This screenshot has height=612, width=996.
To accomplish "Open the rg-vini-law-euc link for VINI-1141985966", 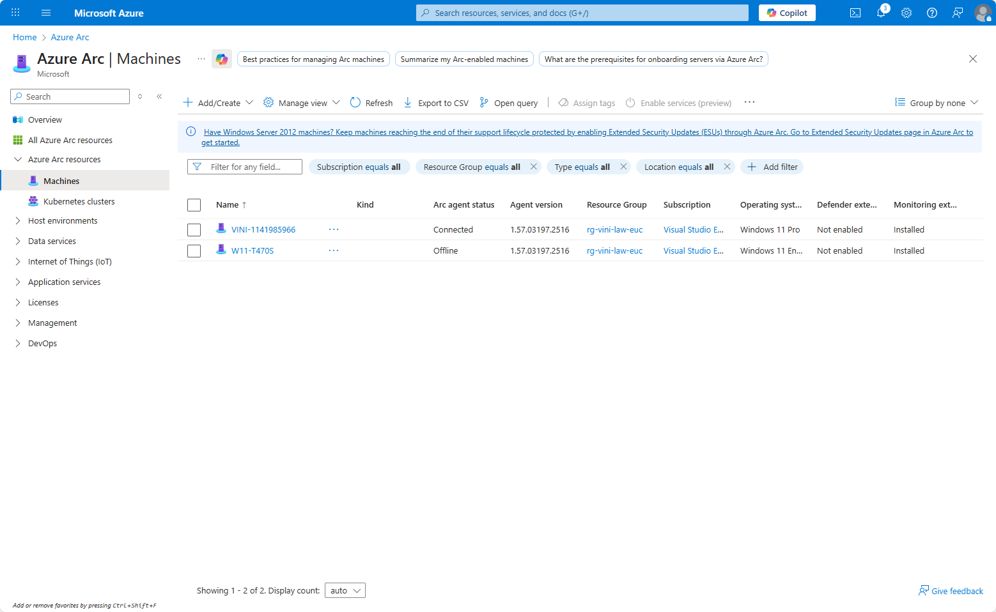I will (614, 230).
